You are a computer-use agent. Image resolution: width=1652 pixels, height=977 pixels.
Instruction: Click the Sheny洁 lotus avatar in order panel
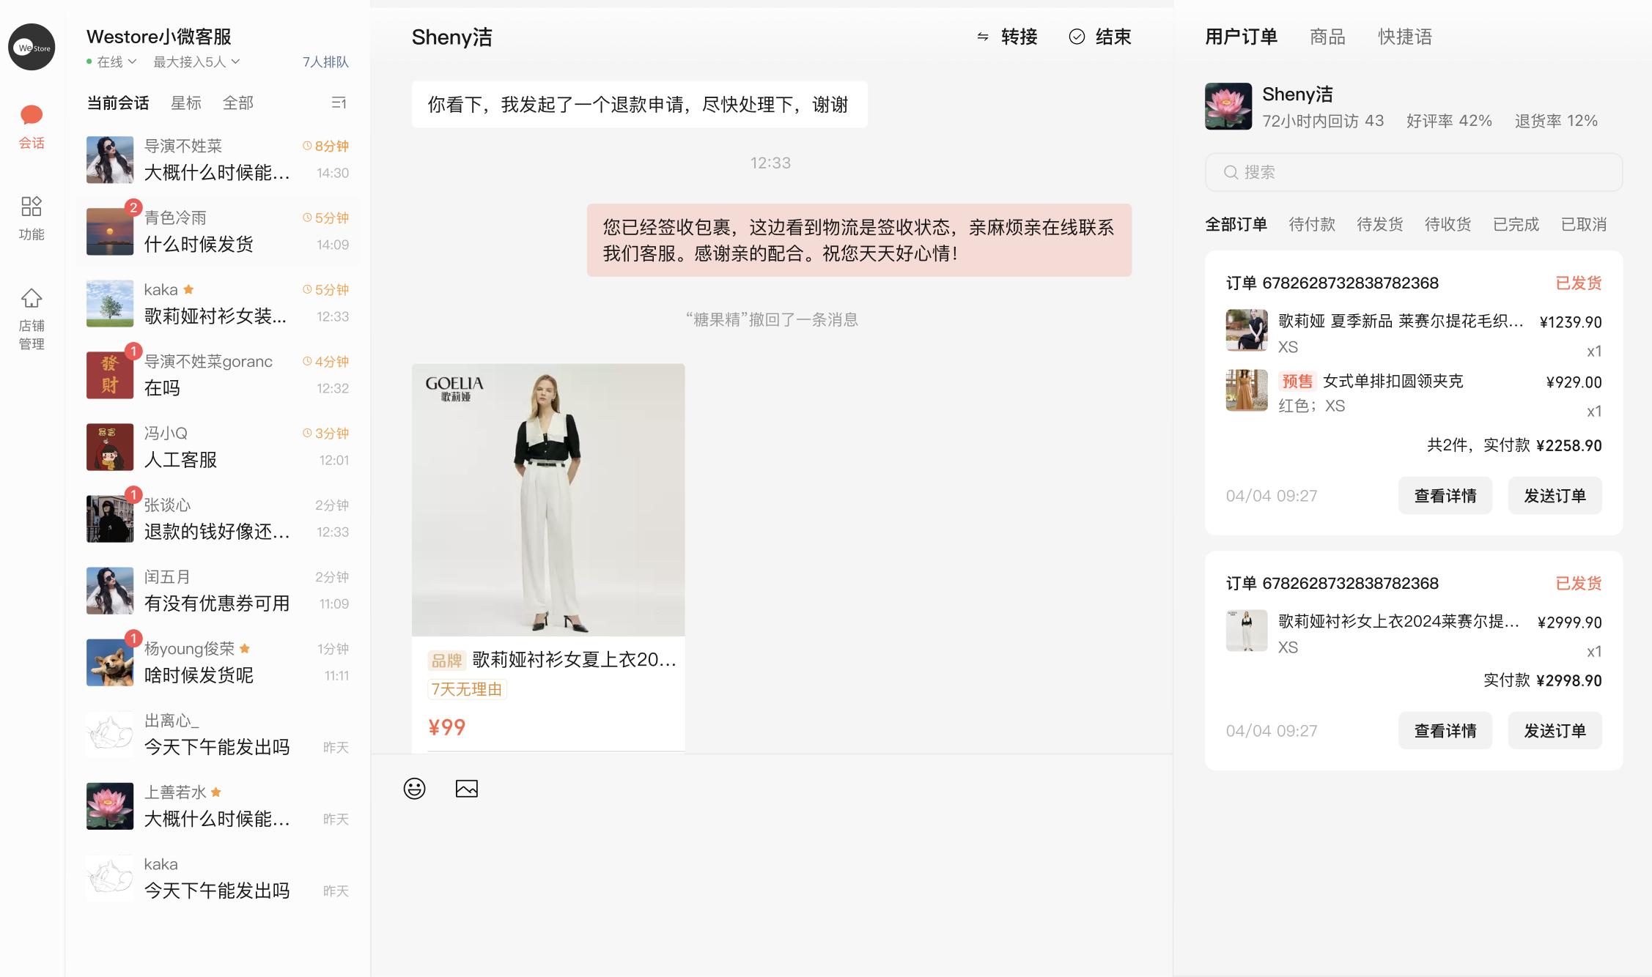tap(1228, 106)
